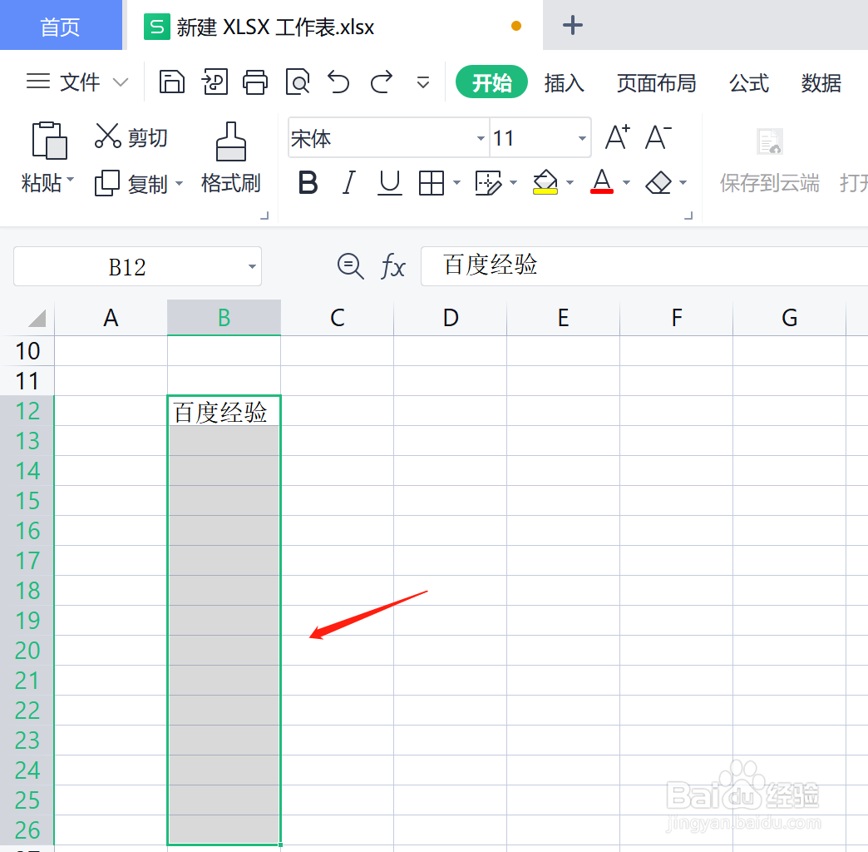The height and width of the screenshot is (852, 868).
Task: Toggle Underline formatting
Action: [390, 182]
